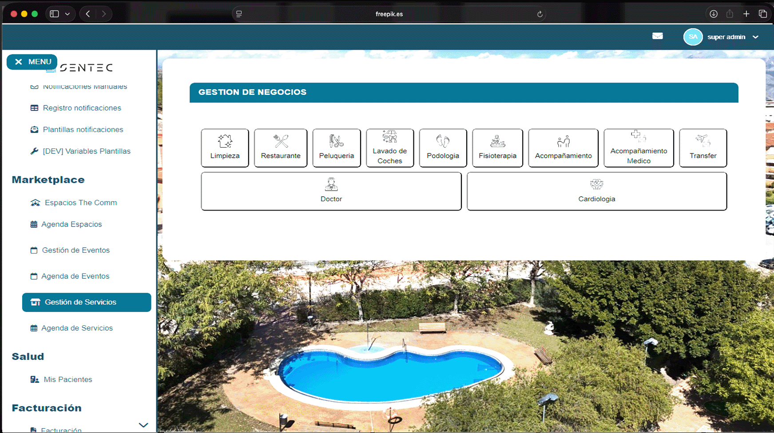Image resolution: width=774 pixels, height=433 pixels.
Task: Click the SA user avatar
Action: click(x=693, y=37)
